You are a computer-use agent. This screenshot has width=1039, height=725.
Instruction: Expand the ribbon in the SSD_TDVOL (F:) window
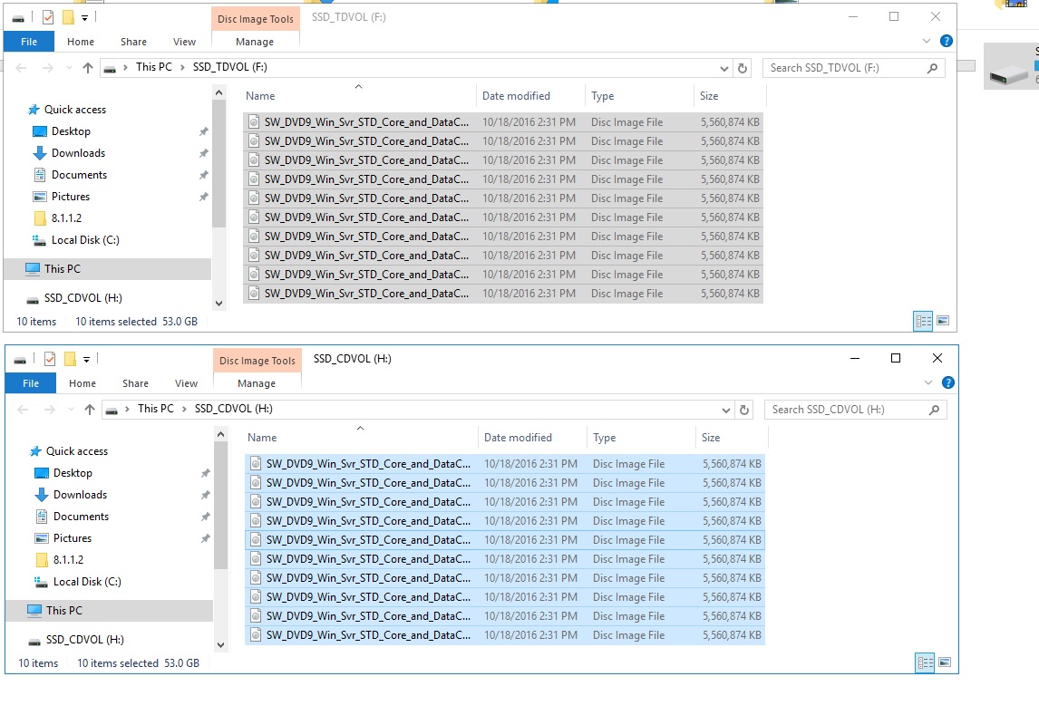[x=927, y=42]
